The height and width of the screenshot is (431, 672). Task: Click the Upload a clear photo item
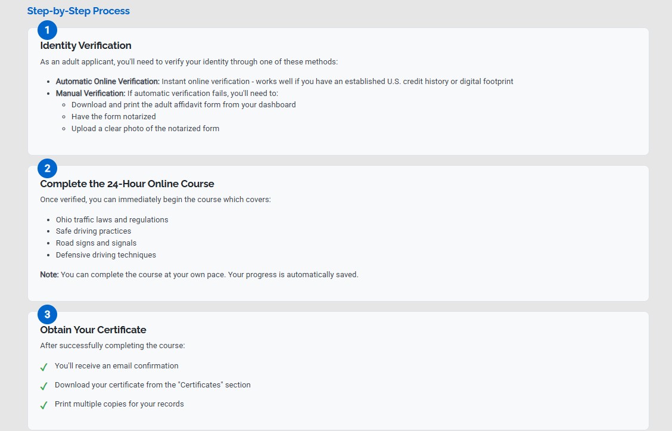coord(145,129)
